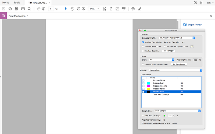
Task: Expand the left navigation pane arrow
Action: (1, 77)
